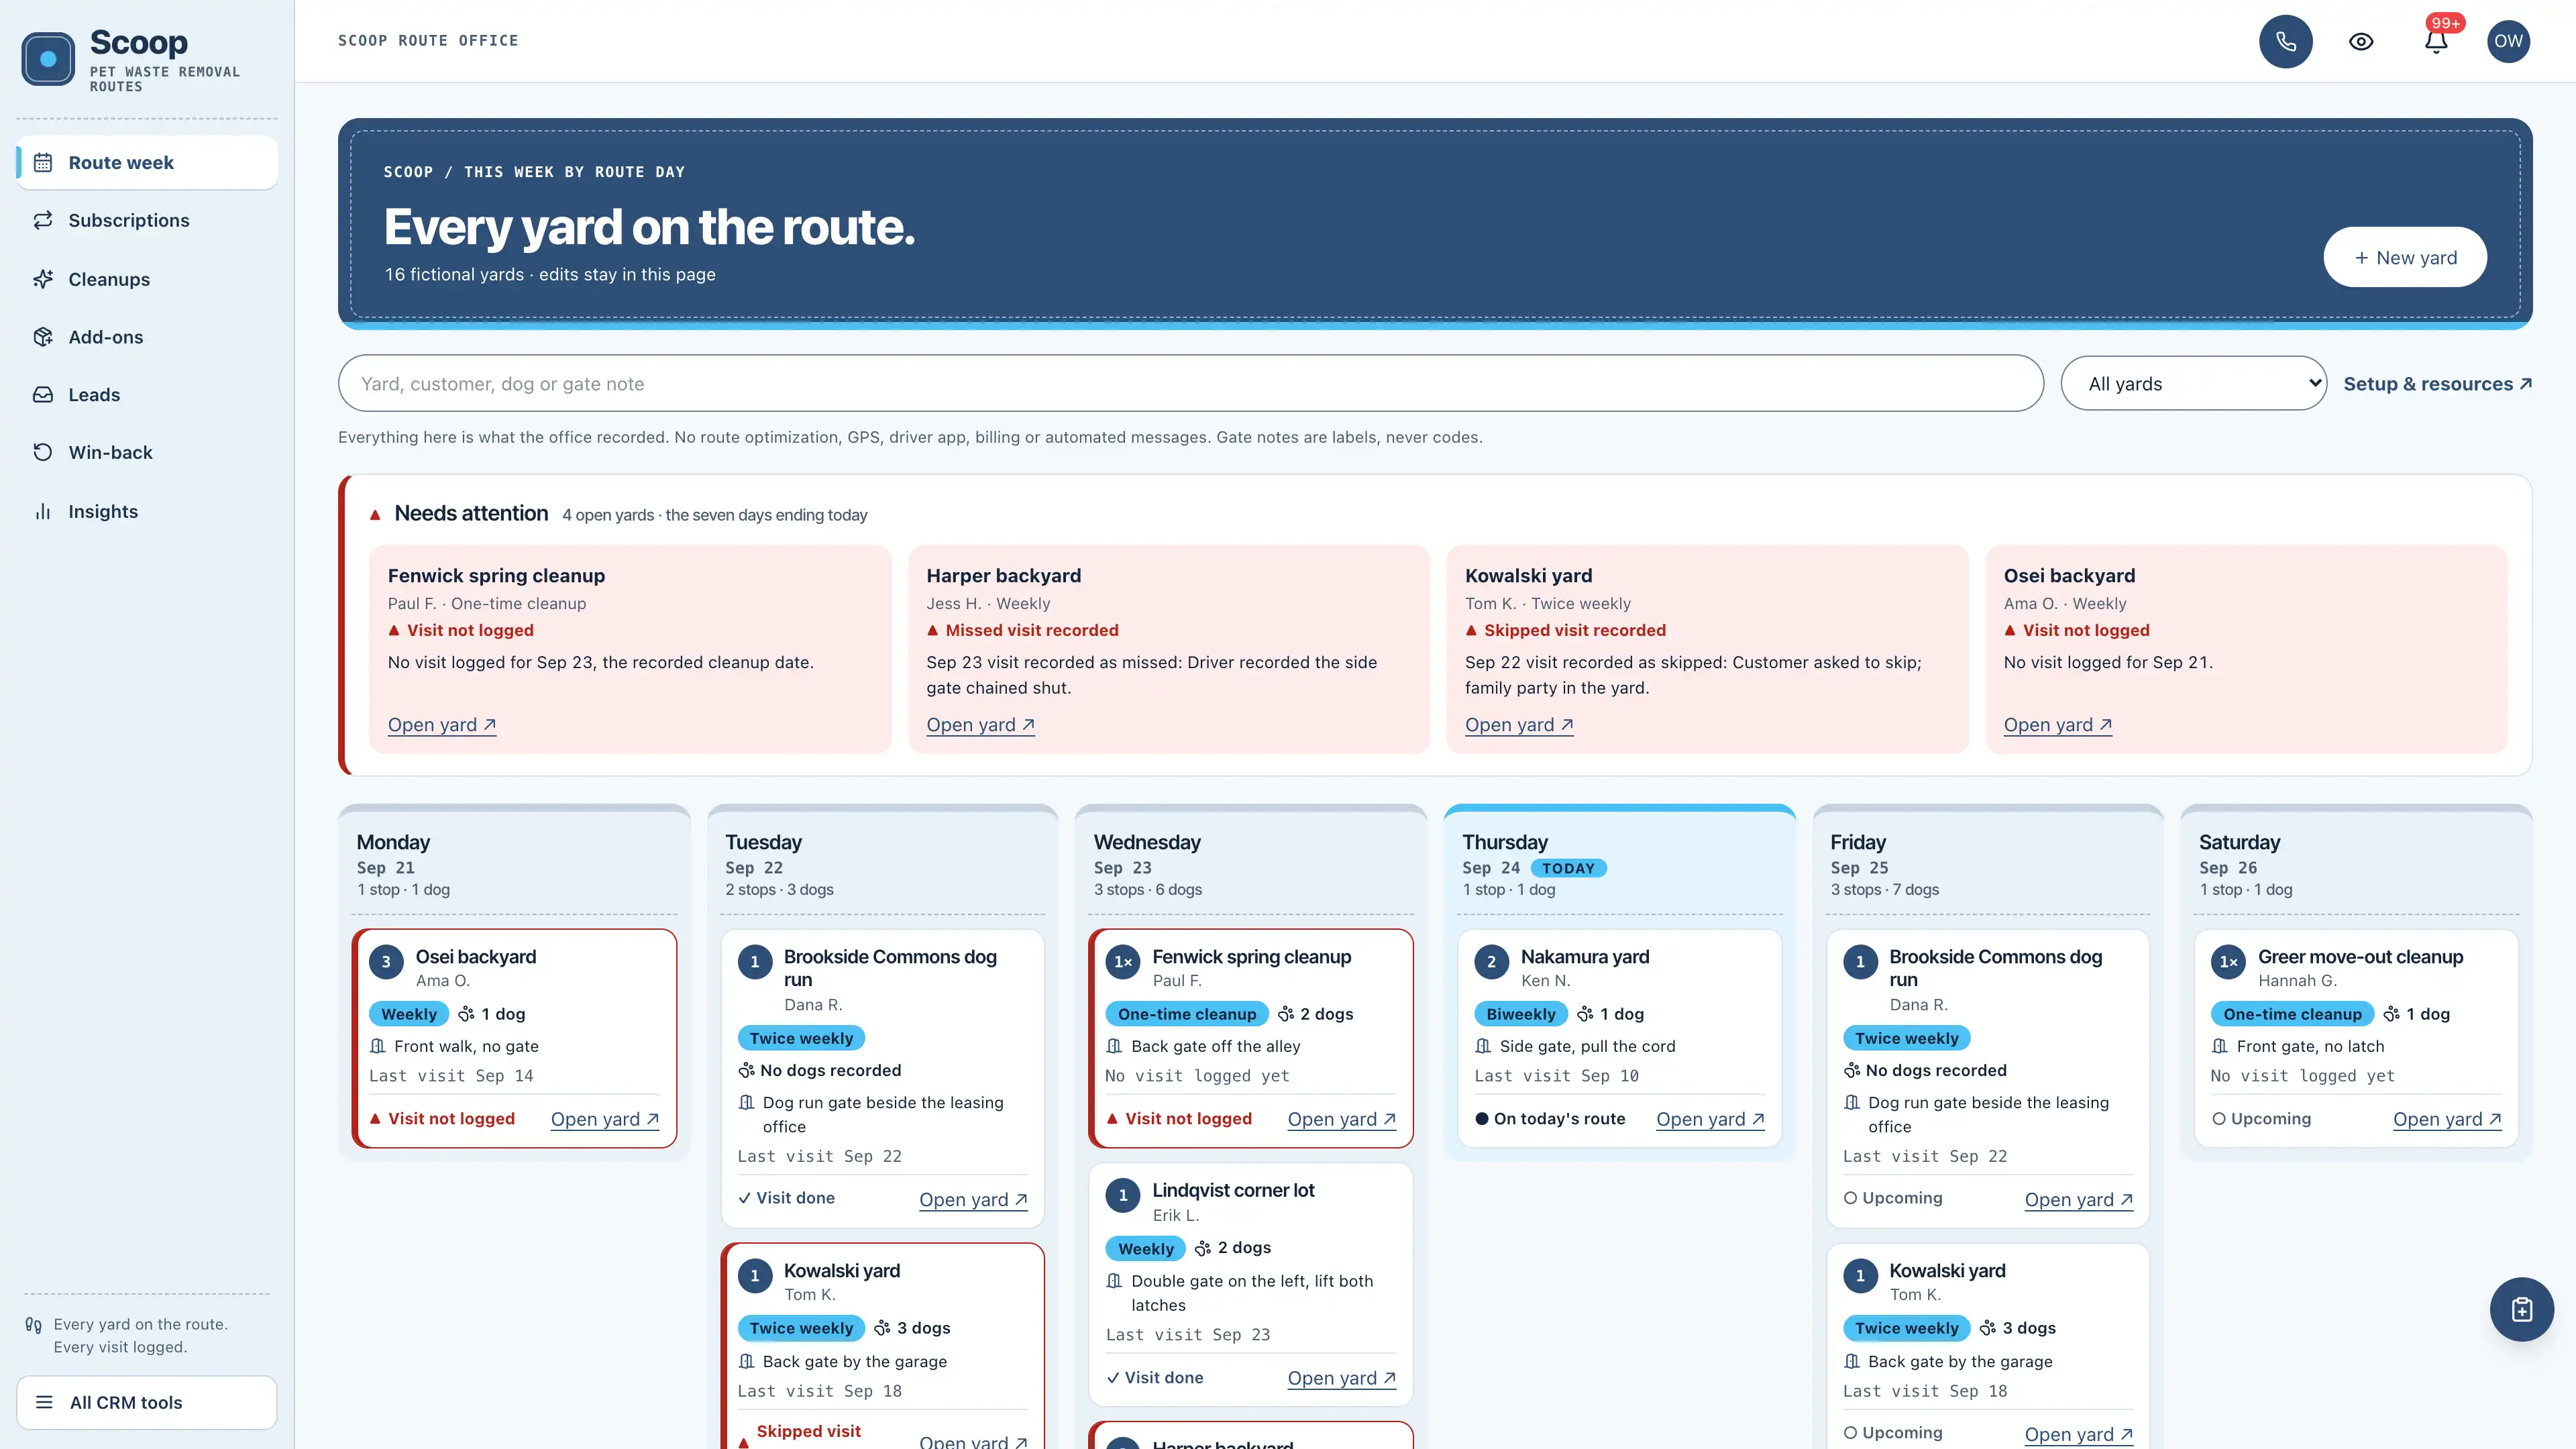Image resolution: width=2576 pixels, height=1449 pixels.
Task: Open the notifications bell with 99+ badge
Action: pyautogui.click(x=2435, y=41)
